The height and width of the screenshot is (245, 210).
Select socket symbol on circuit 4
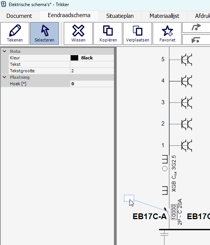(186, 81)
